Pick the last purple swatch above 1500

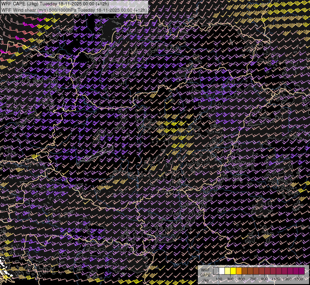(x=301, y=271)
